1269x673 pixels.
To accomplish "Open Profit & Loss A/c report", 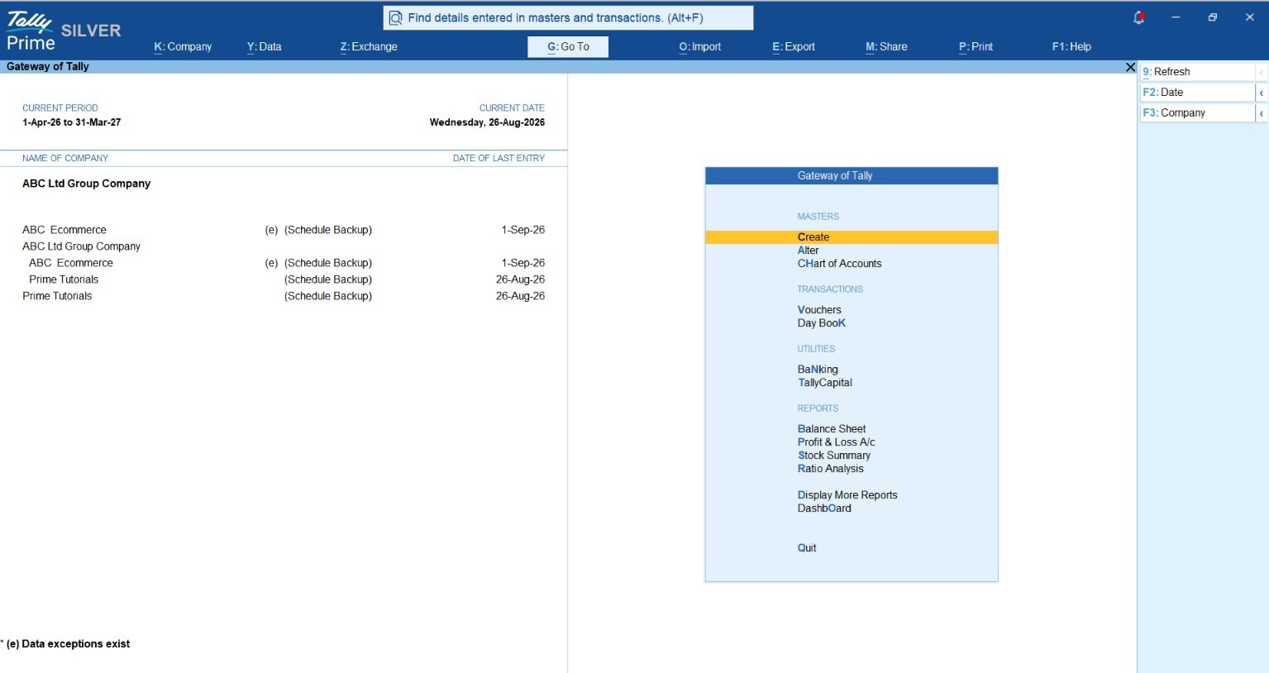I will click(836, 442).
